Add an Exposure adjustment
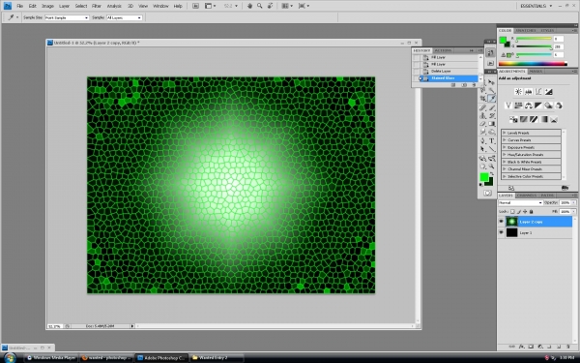580x363 pixels. pos(549,91)
